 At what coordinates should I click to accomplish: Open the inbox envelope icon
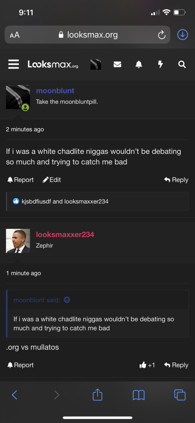(x=117, y=64)
